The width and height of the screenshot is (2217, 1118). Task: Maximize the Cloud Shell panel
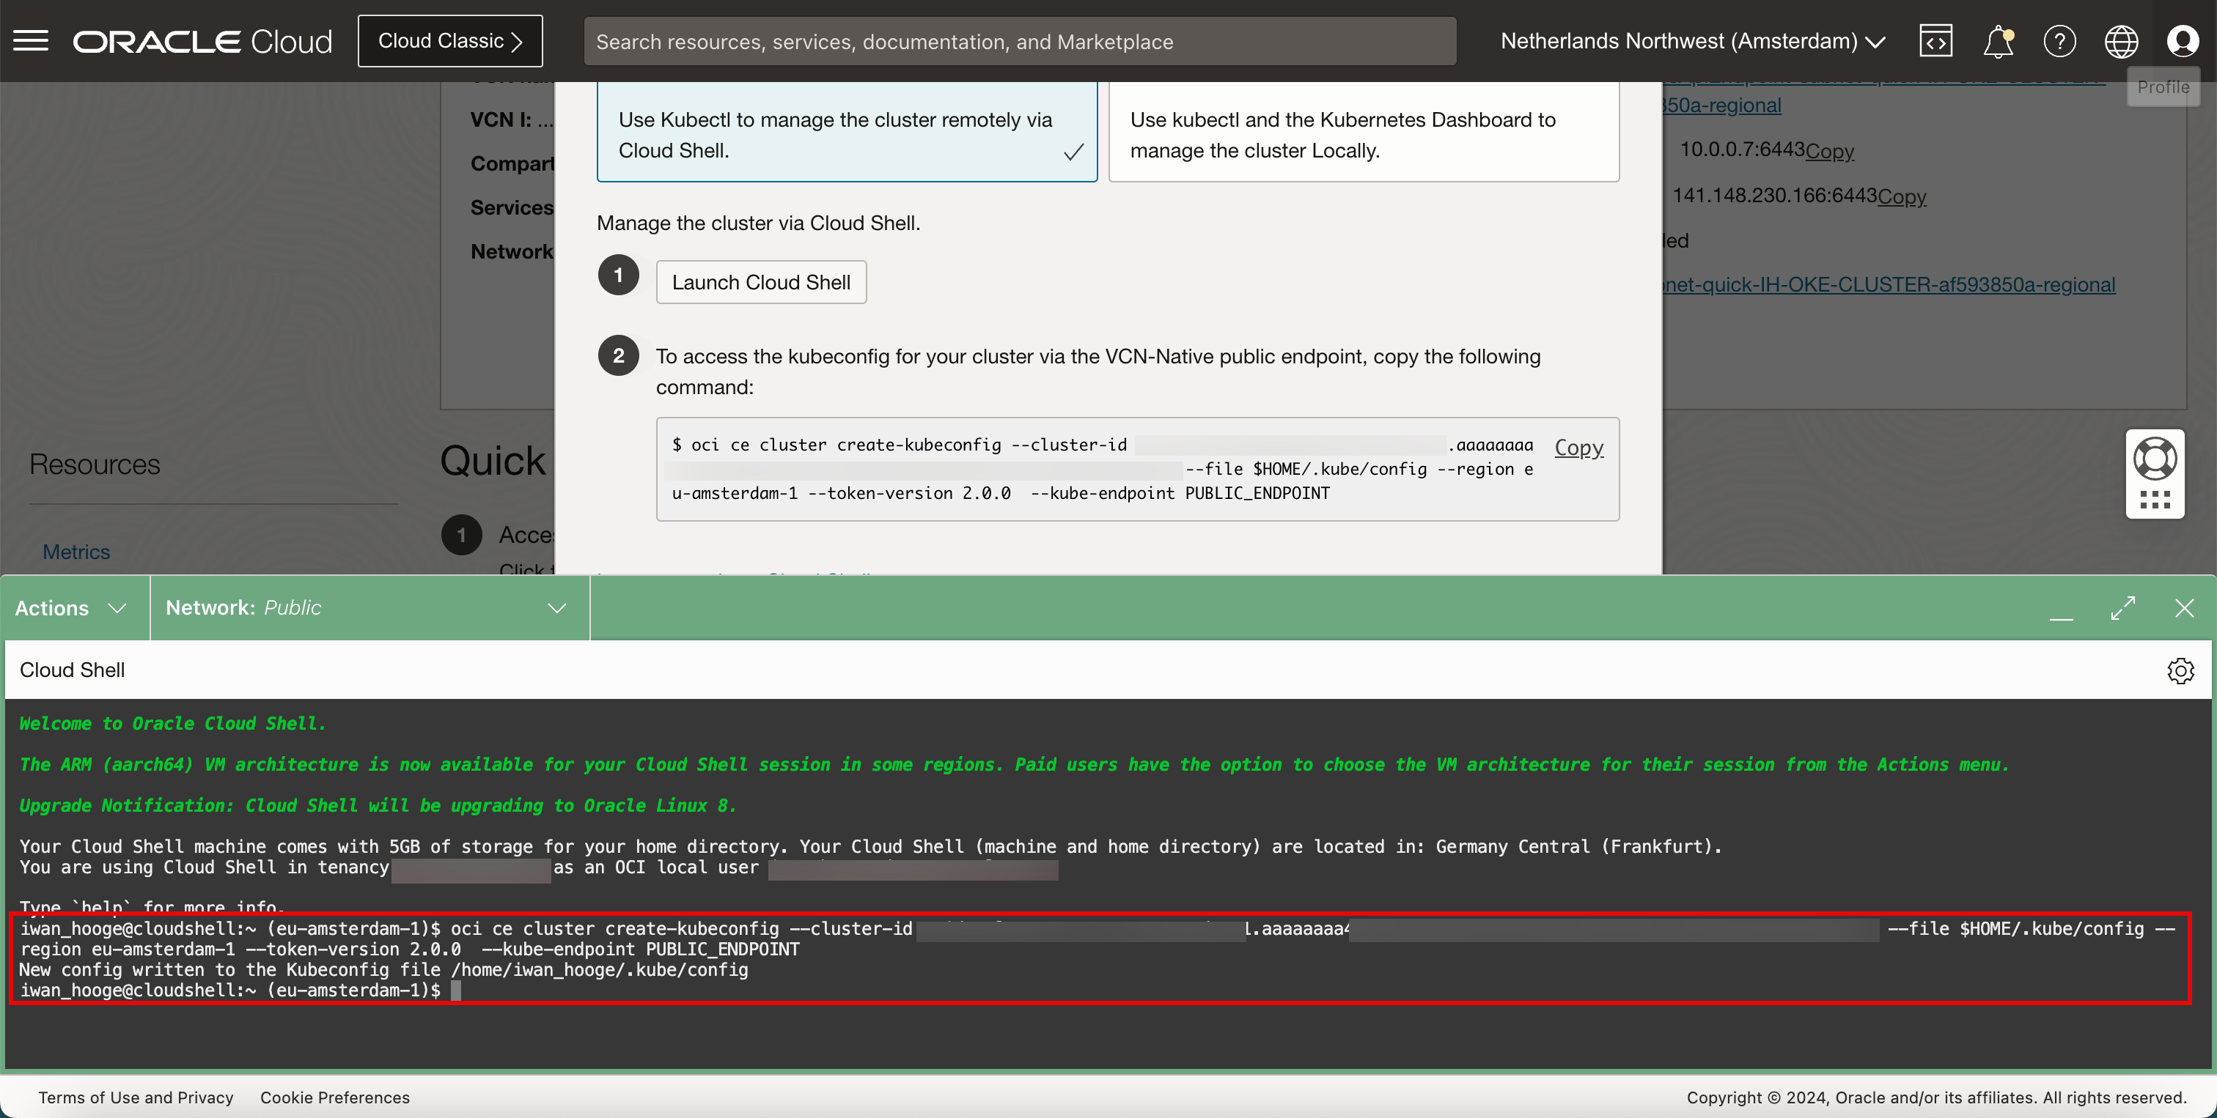tap(2122, 608)
